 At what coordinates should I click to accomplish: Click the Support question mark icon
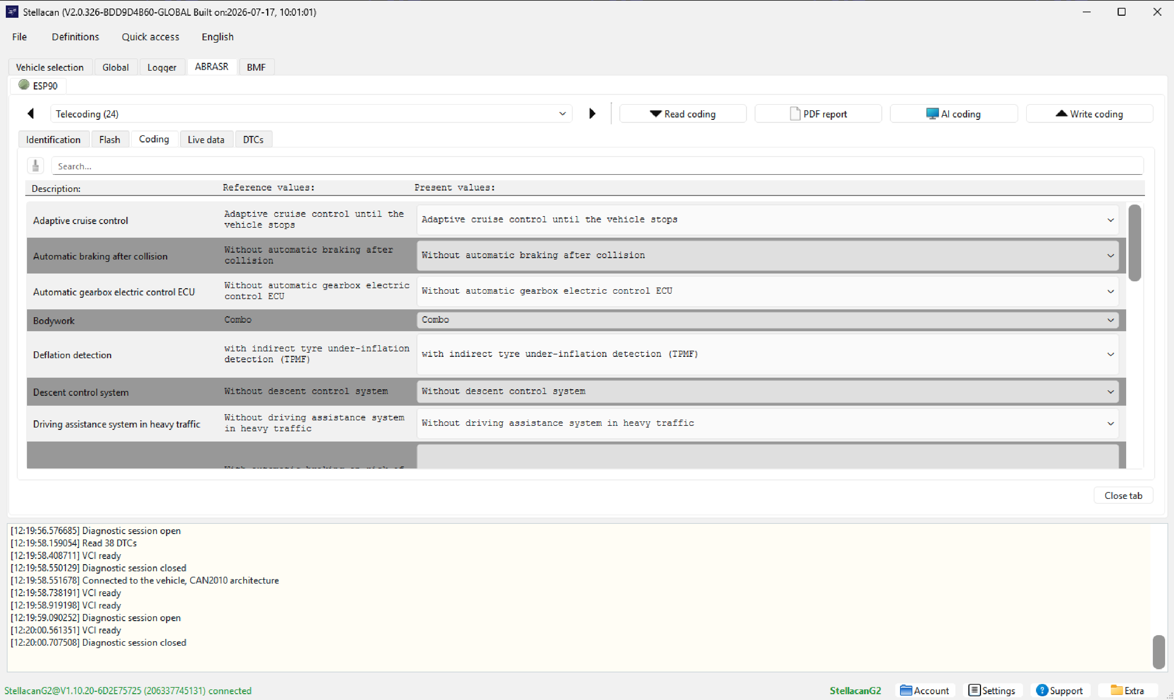click(x=1041, y=690)
